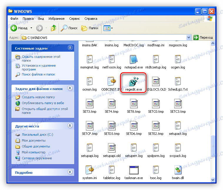Open Локальный диск (C:) link
Viewport: 223px width, 190px height.
(37, 135)
